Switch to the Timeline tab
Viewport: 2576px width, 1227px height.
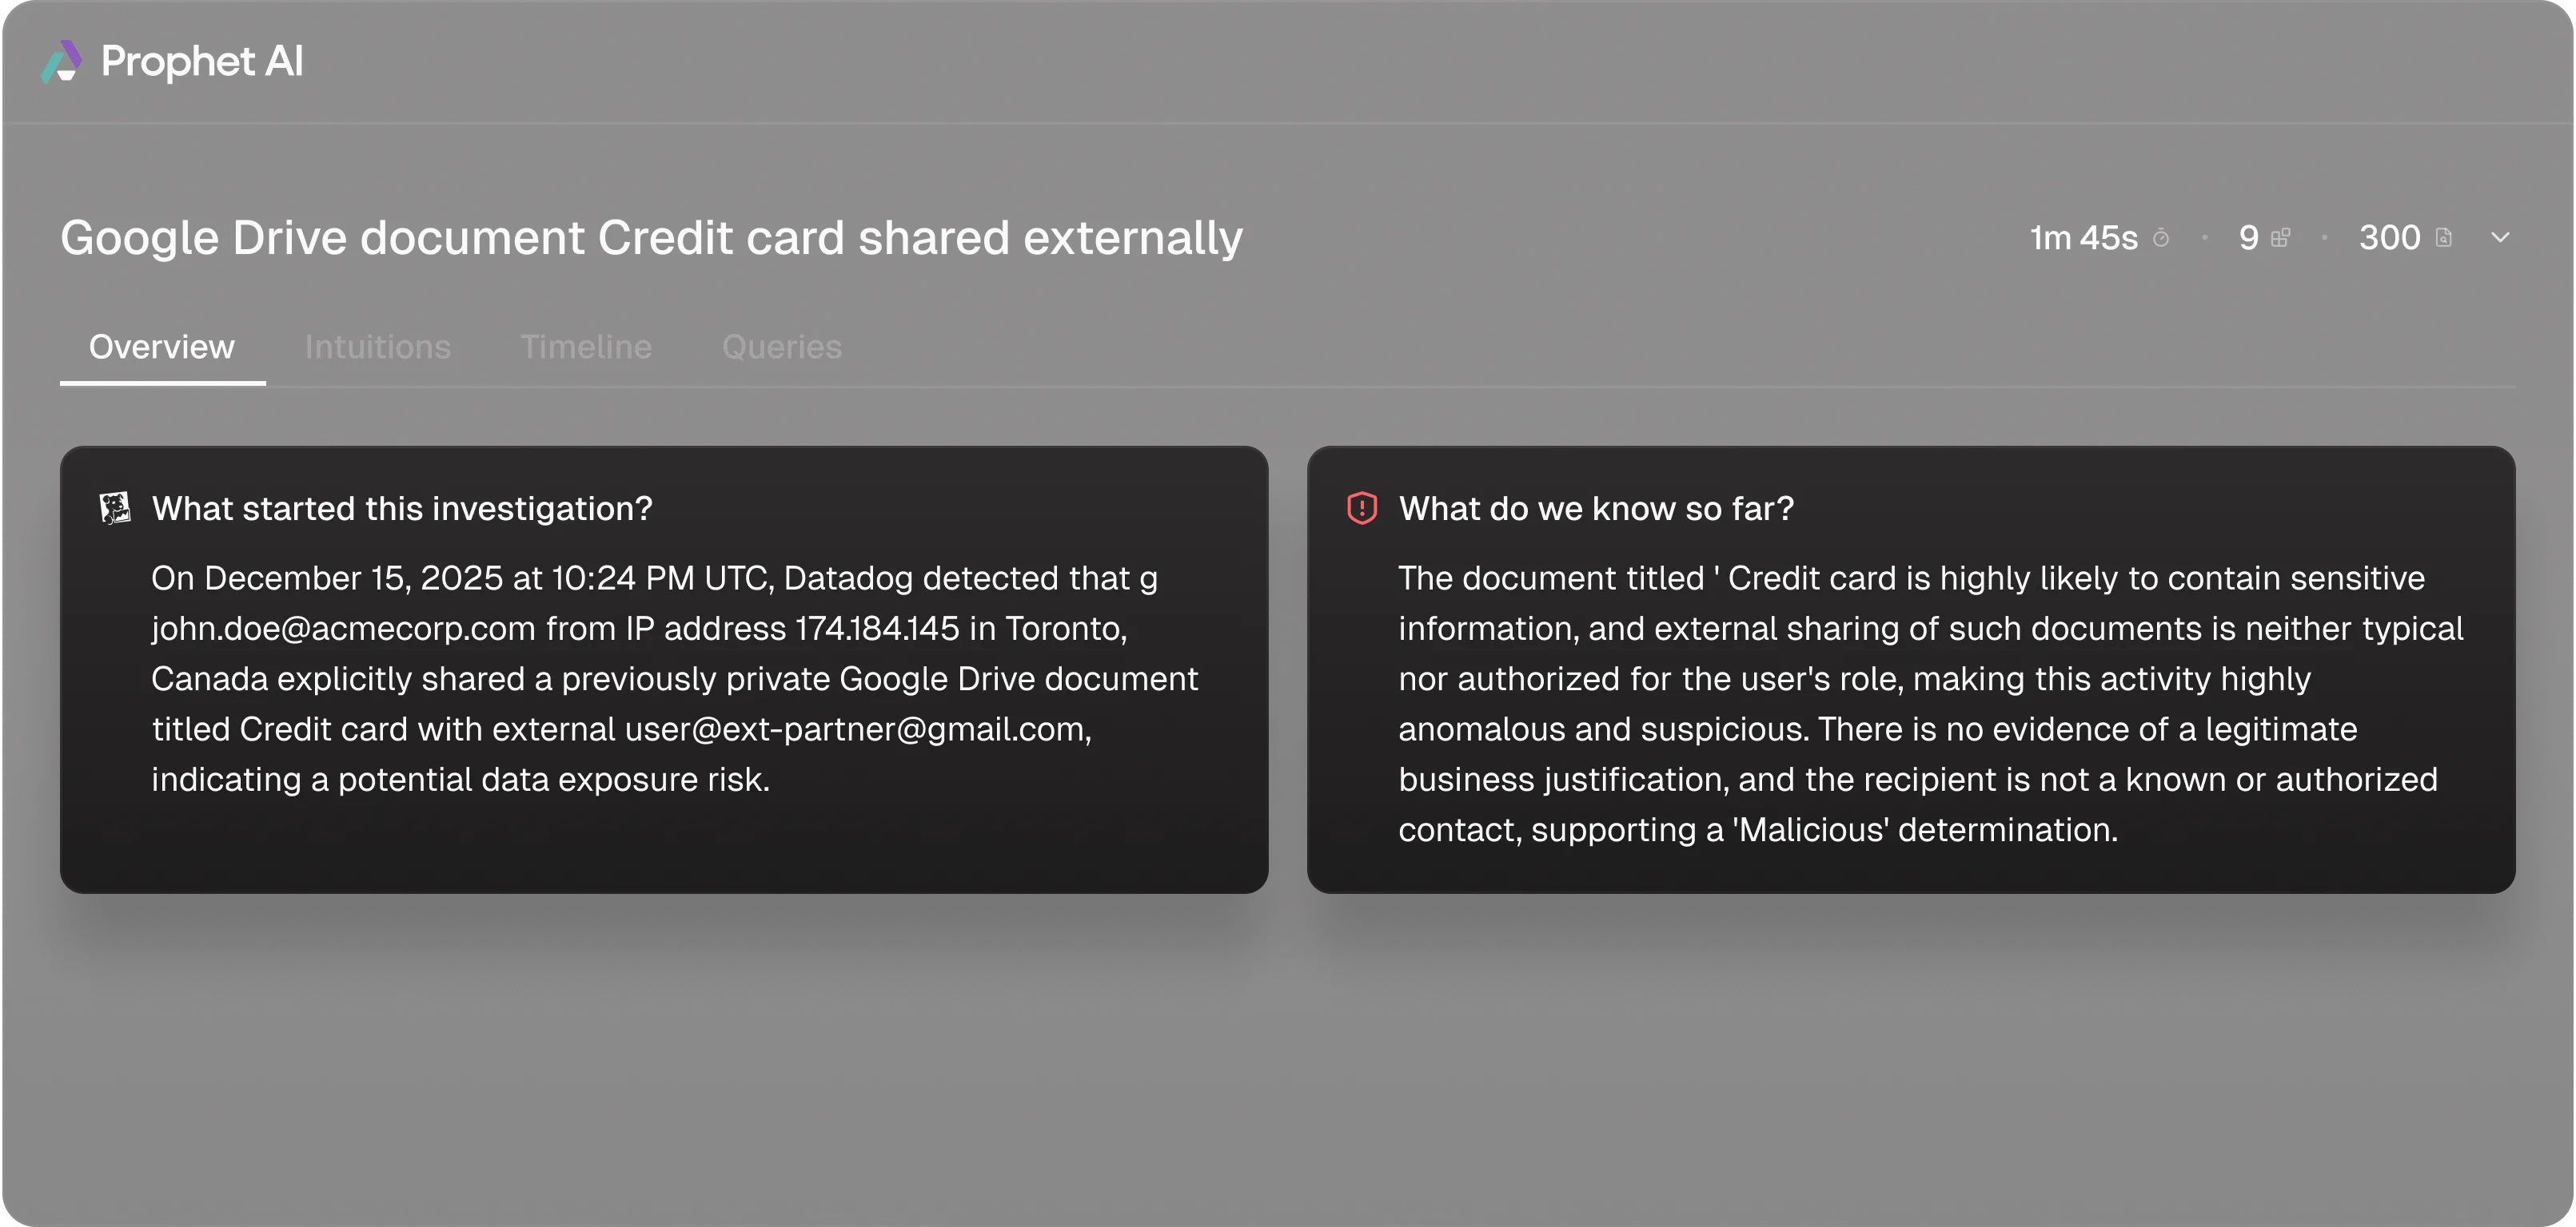click(x=586, y=347)
